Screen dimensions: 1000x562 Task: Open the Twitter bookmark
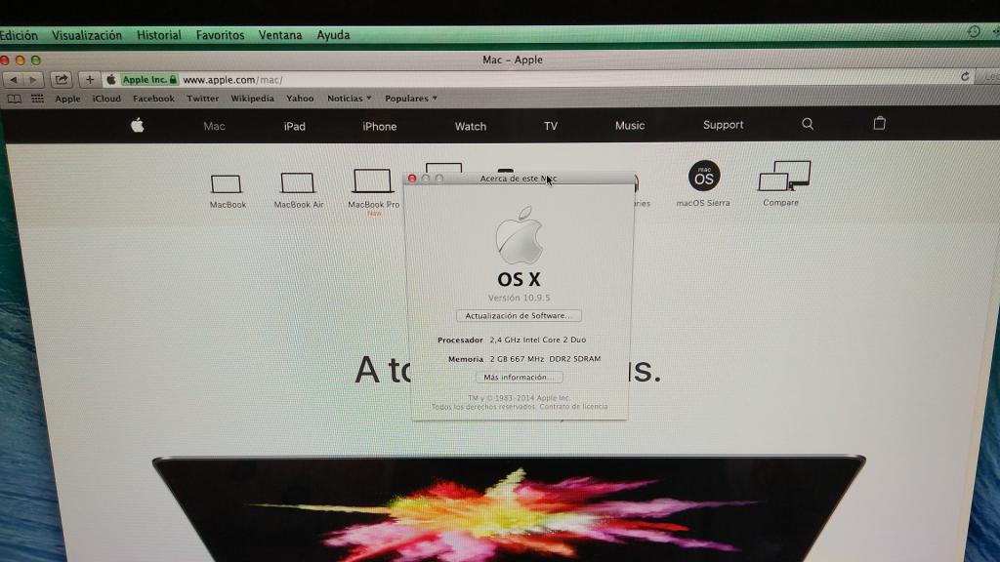click(203, 99)
